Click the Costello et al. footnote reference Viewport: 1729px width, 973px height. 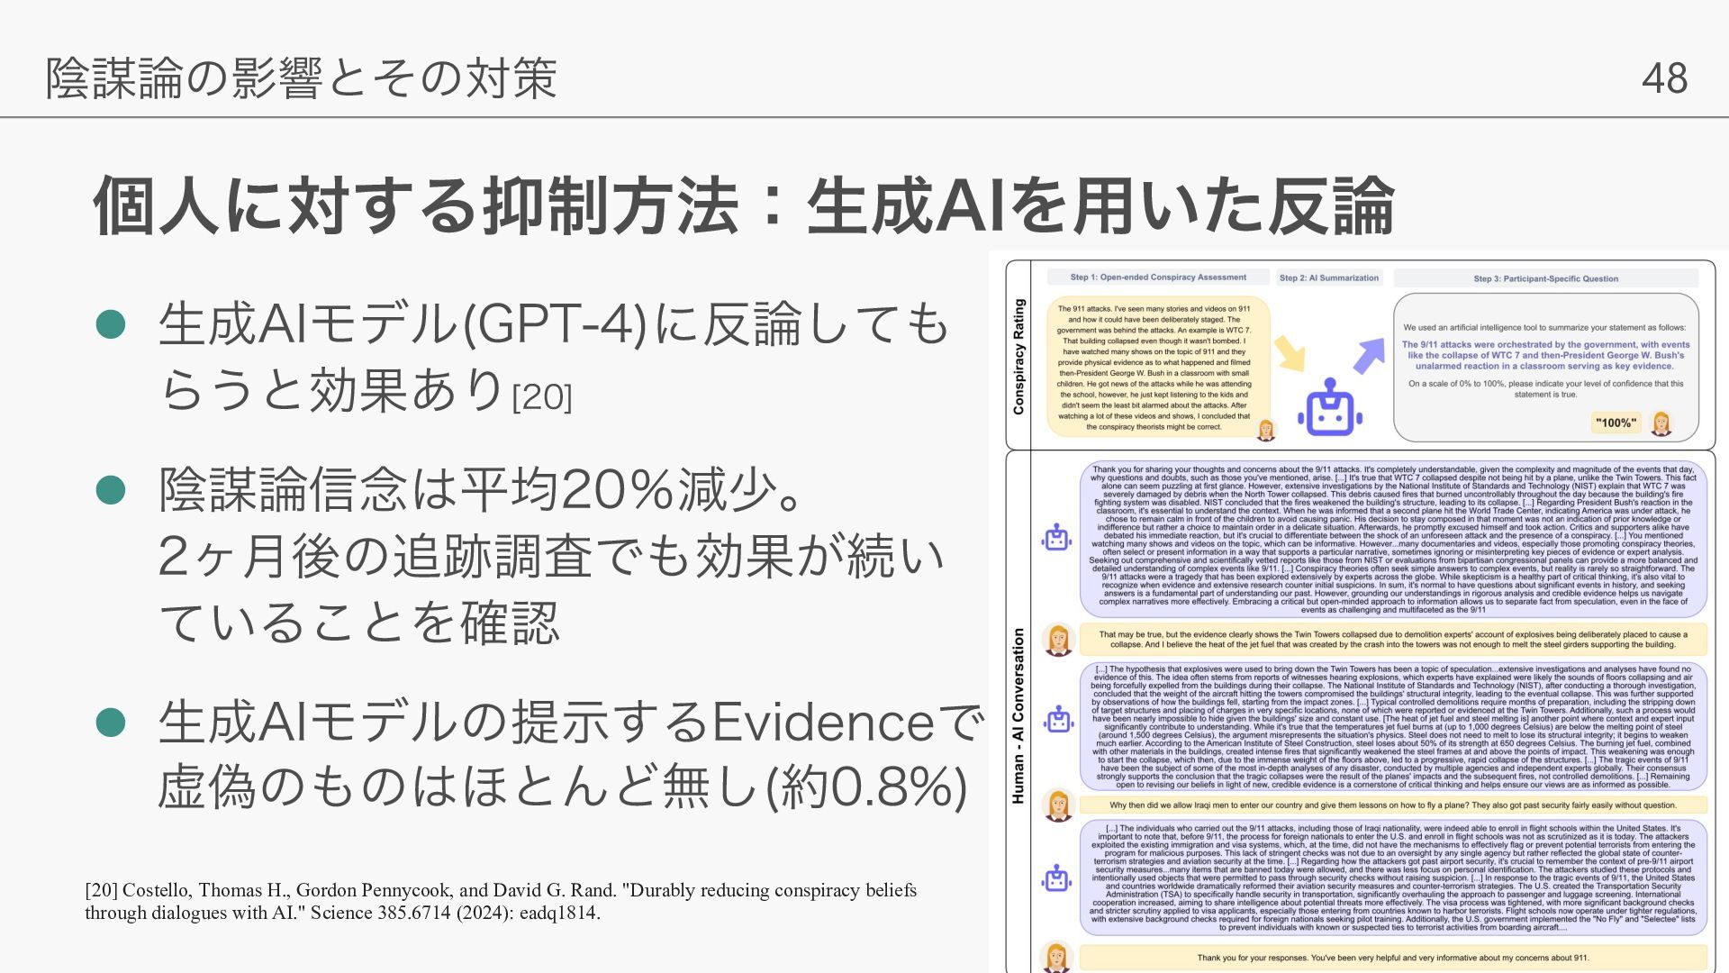pyautogui.click(x=501, y=901)
